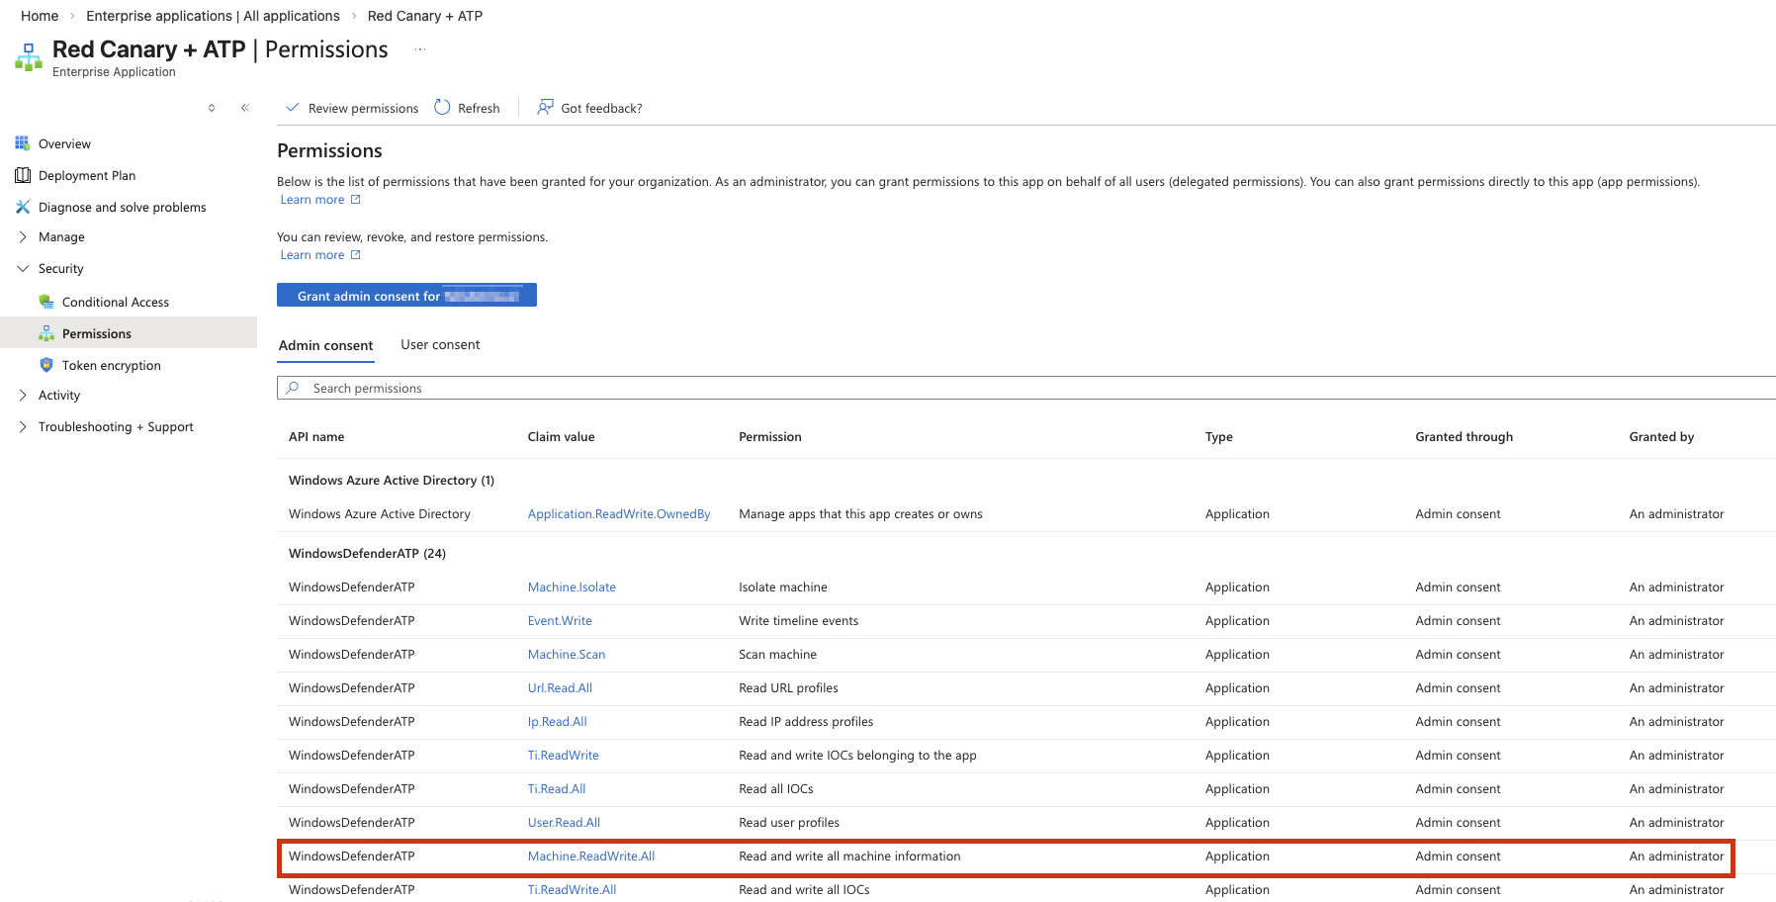This screenshot has height=902, width=1776.
Task: Click into the Search permissions field
Action: point(1028,388)
